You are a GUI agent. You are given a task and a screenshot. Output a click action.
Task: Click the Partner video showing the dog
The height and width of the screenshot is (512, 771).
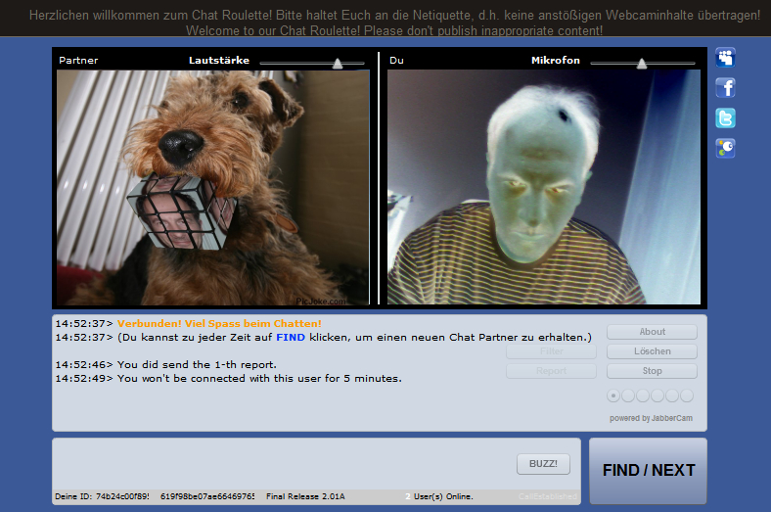click(213, 187)
